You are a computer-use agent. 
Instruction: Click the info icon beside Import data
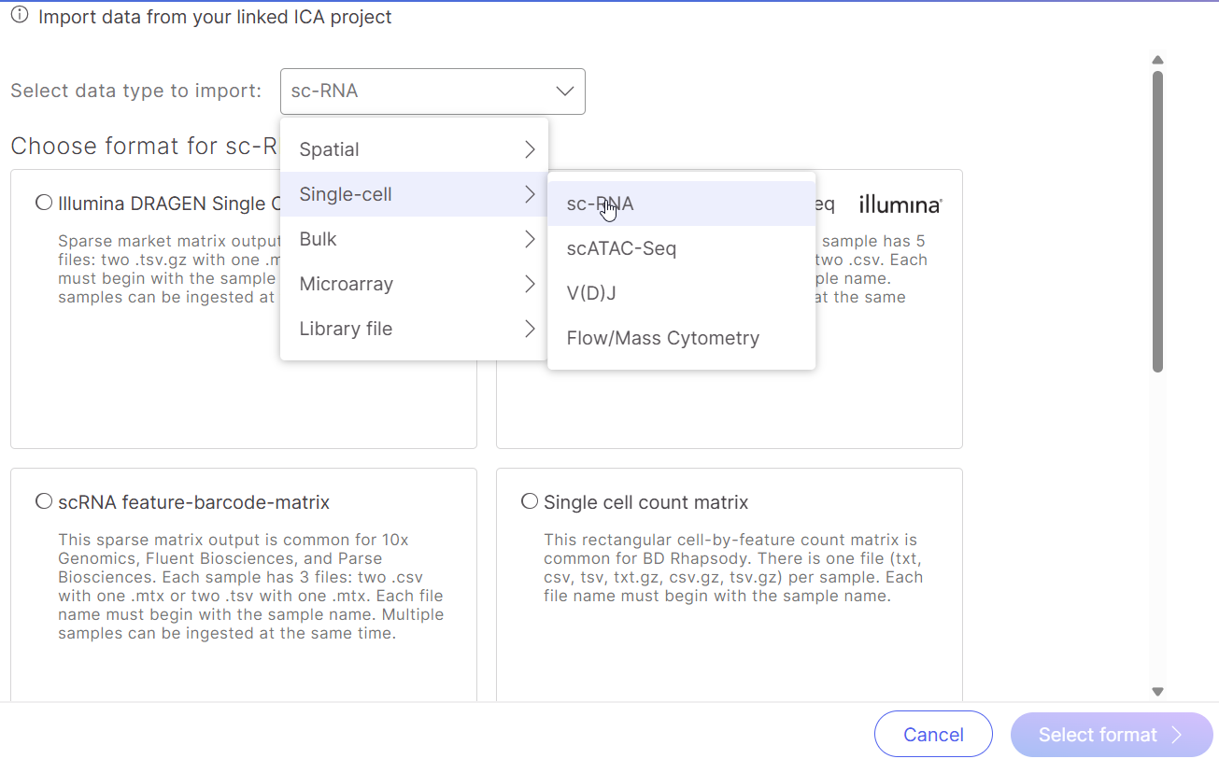click(19, 16)
